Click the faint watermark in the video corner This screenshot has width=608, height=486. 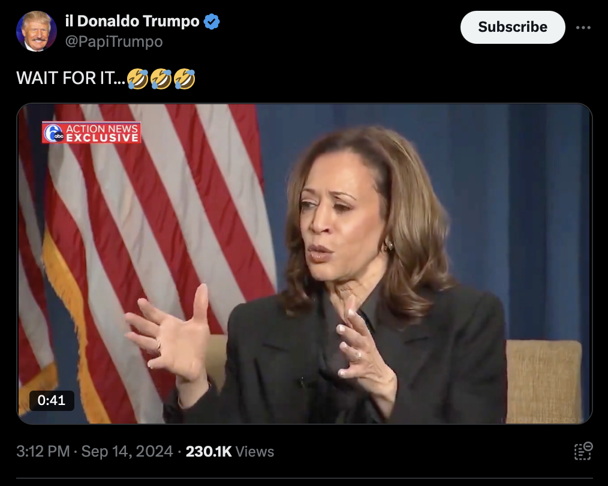click(x=543, y=421)
